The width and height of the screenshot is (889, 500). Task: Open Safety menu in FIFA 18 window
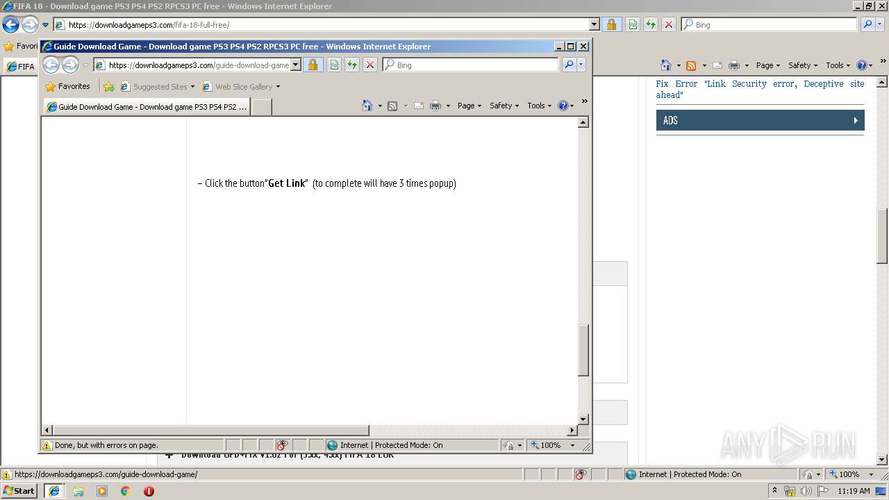803,65
